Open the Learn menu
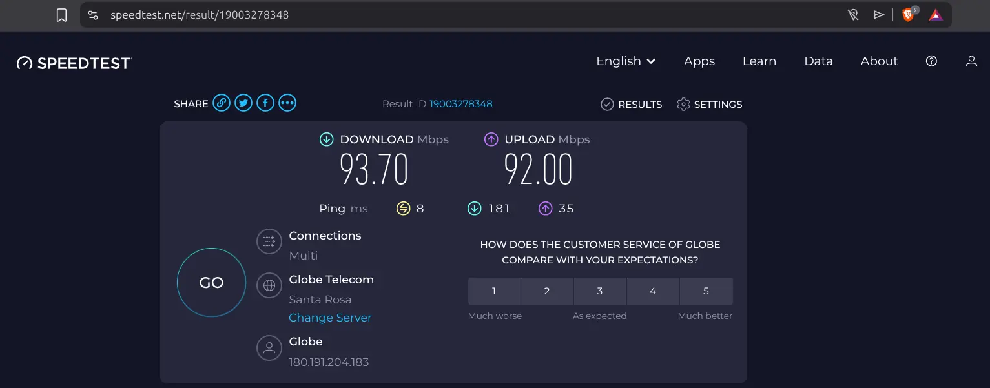The image size is (990, 388). click(759, 61)
